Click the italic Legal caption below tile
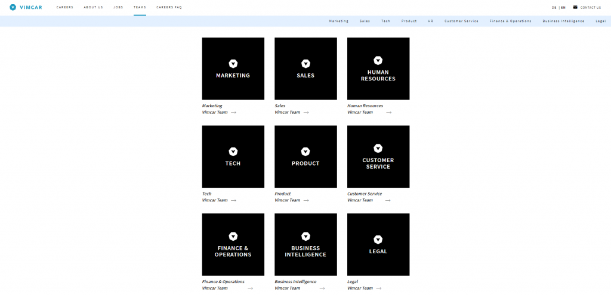 click(352, 282)
